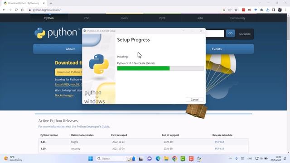
Task: Close the Download Python browser tab
Action: (x=44, y=3)
